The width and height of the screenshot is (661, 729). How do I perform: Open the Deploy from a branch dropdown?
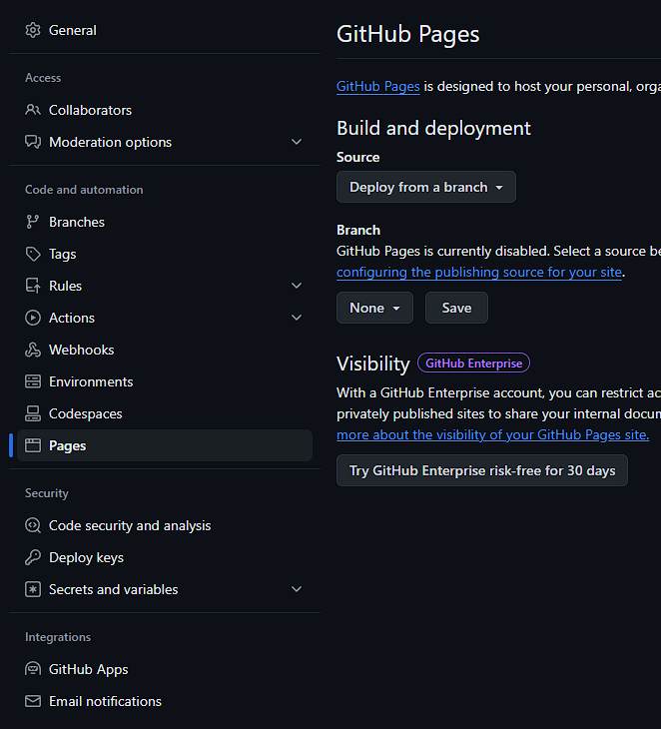pyautogui.click(x=426, y=187)
